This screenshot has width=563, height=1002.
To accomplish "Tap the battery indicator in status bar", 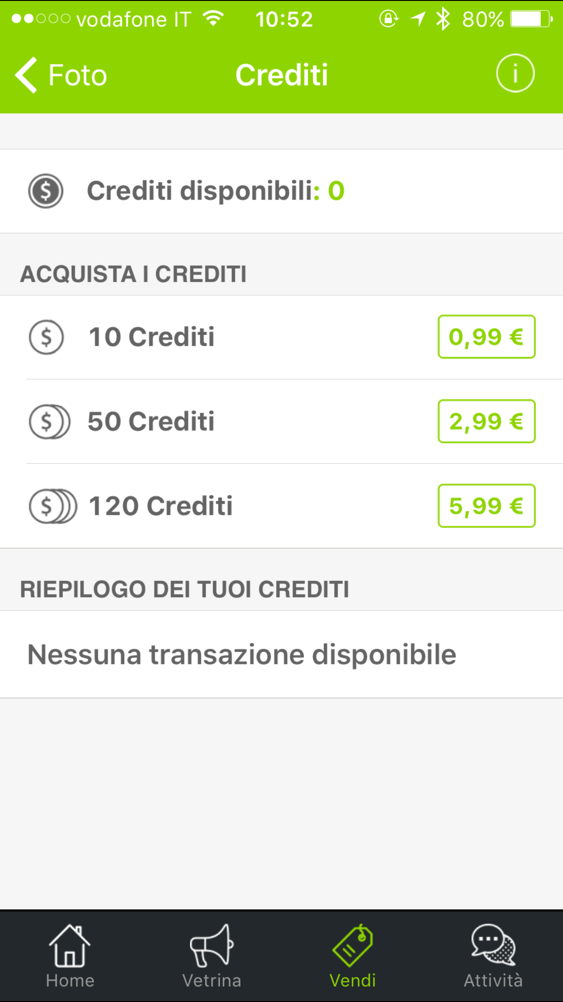I will click(x=531, y=20).
